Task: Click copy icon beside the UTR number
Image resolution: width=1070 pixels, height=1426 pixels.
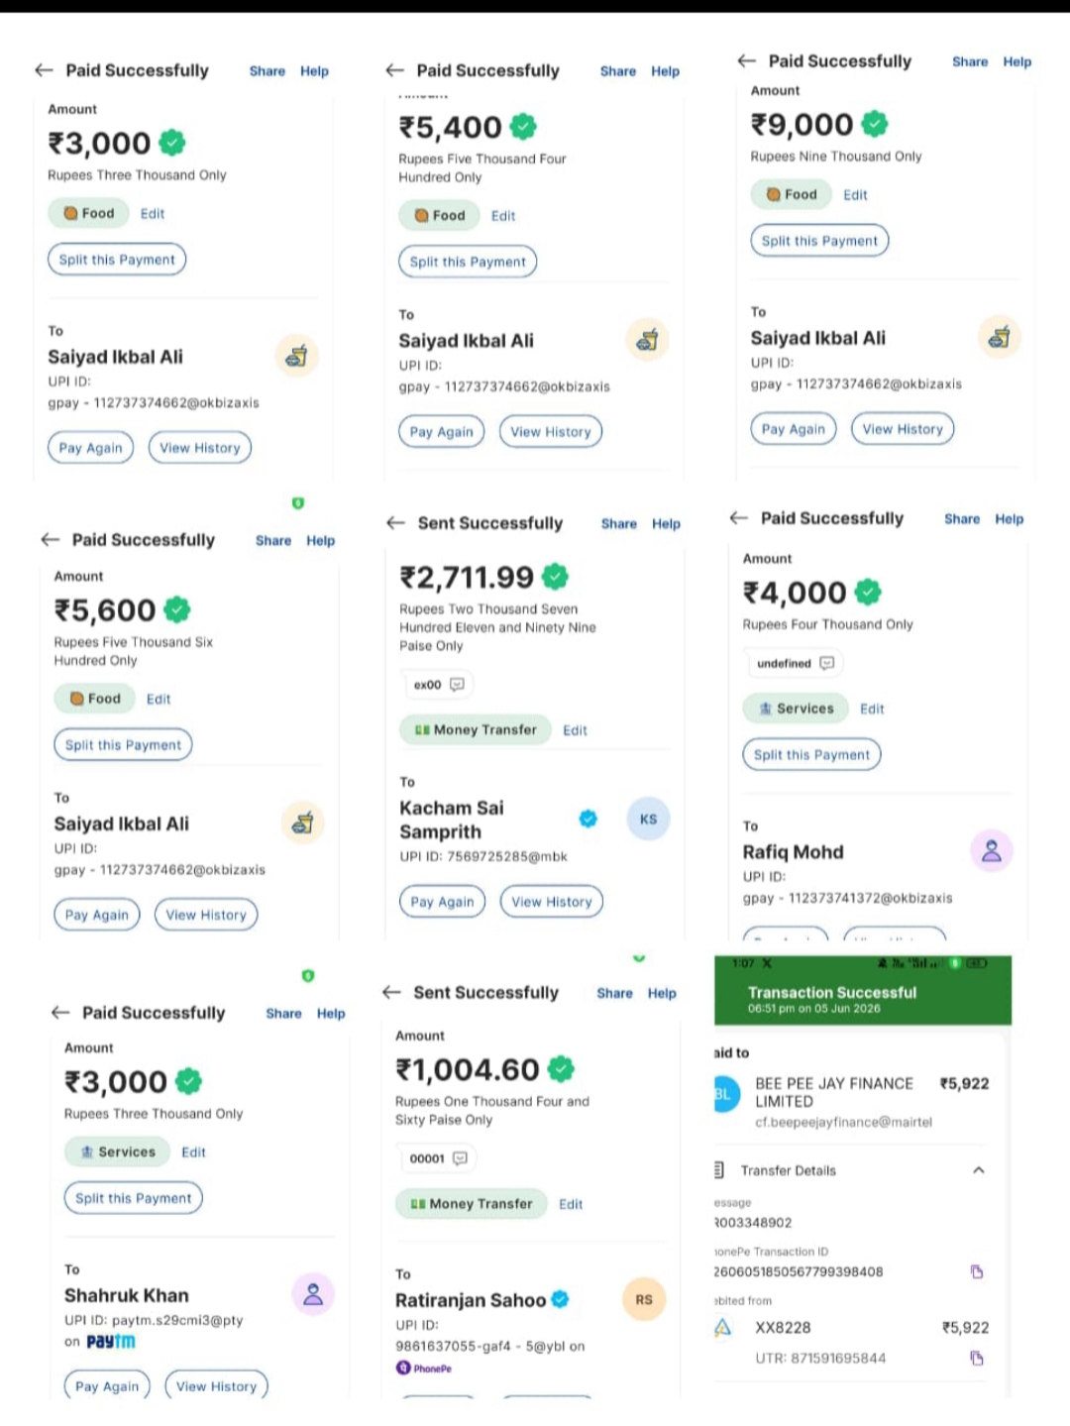Action: [977, 1359]
